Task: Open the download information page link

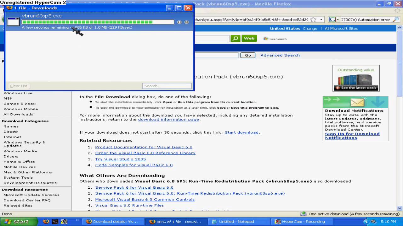Action: [168, 119]
